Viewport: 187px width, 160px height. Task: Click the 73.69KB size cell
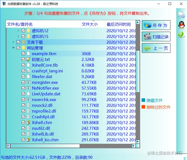[89, 94]
